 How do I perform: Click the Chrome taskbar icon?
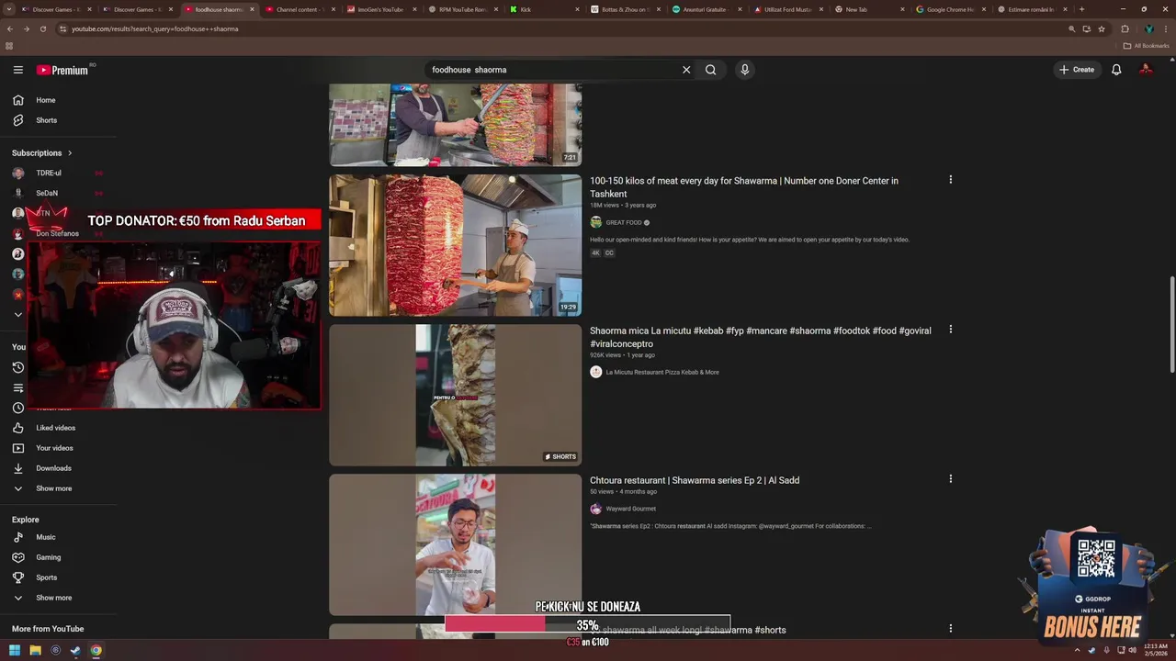[x=96, y=651]
